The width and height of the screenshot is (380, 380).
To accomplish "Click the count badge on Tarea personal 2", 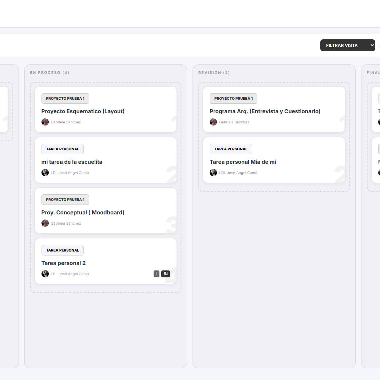I will 157,274.
